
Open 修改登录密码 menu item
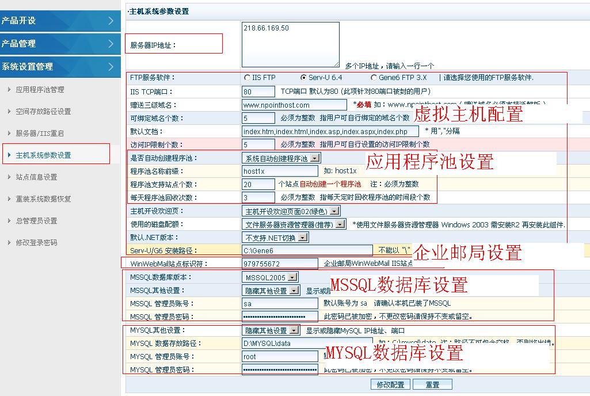point(36,243)
